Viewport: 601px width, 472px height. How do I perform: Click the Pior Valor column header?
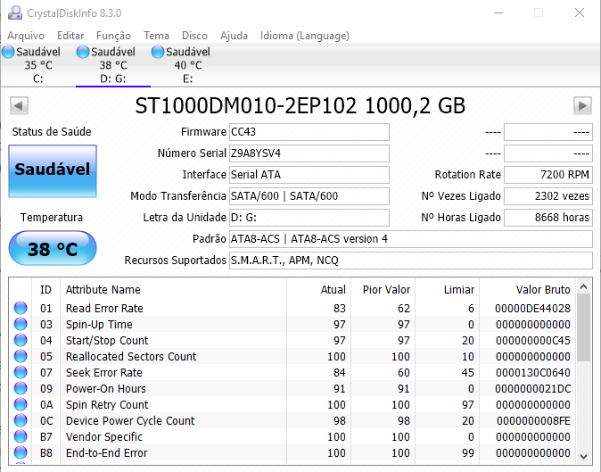coord(383,289)
